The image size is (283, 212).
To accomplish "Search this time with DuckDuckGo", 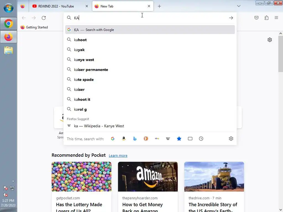I will (x=146, y=139).
